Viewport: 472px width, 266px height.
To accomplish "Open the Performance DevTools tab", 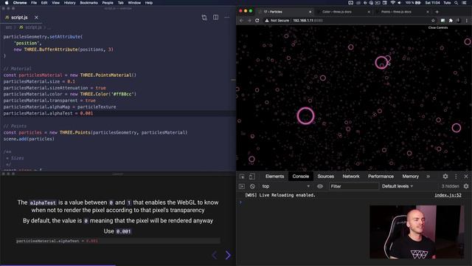I will coord(381,177).
